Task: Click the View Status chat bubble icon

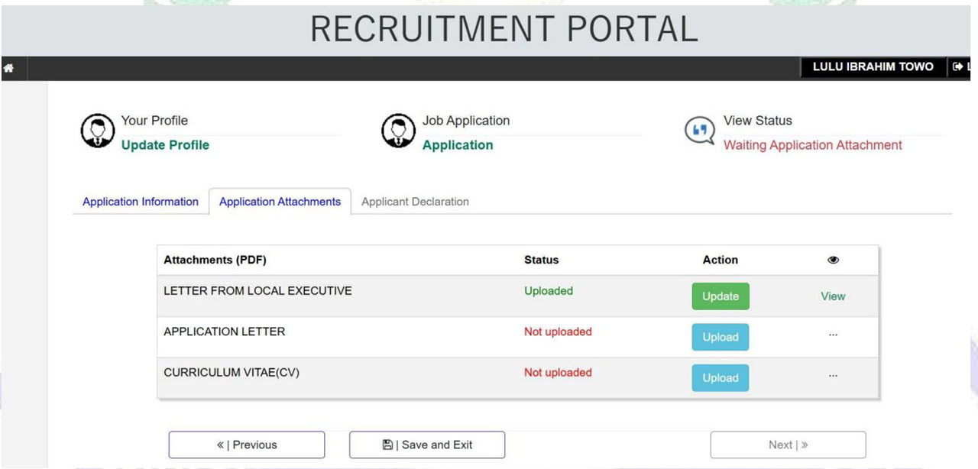Action: point(699,131)
